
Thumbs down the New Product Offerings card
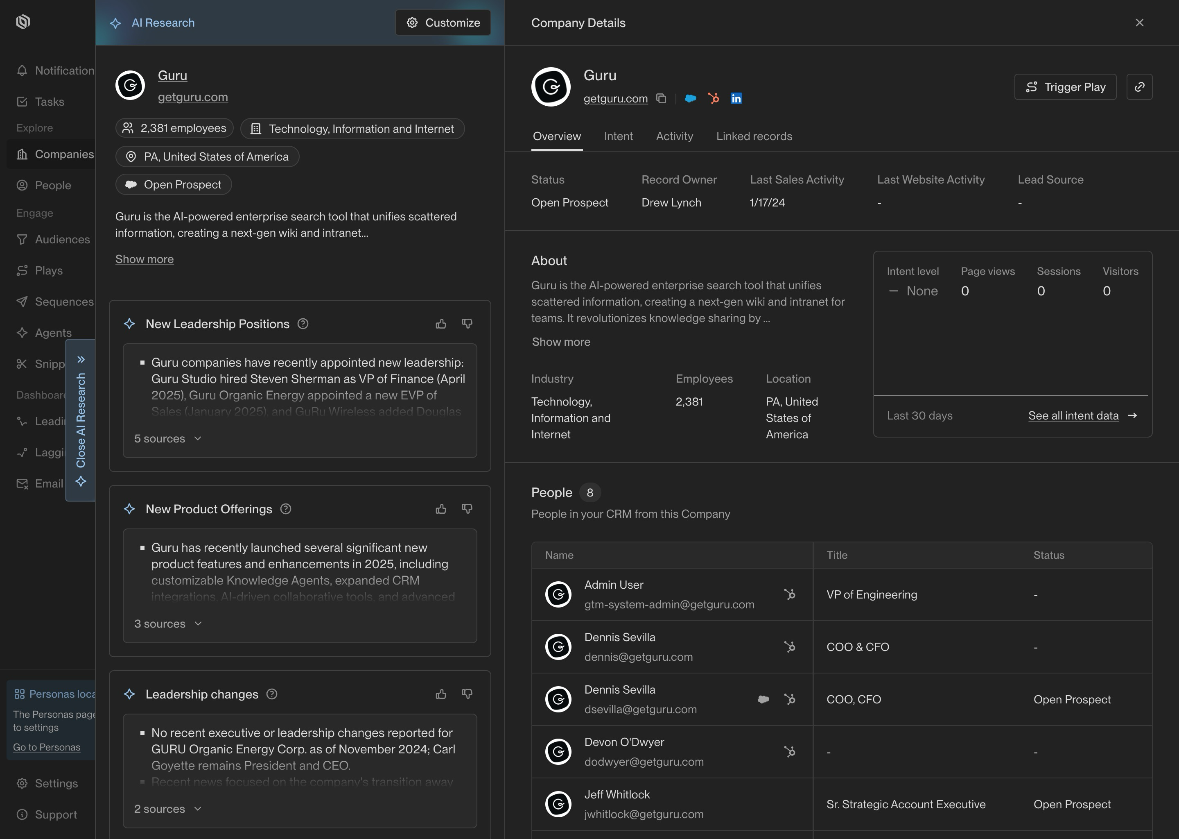[467, 509]
